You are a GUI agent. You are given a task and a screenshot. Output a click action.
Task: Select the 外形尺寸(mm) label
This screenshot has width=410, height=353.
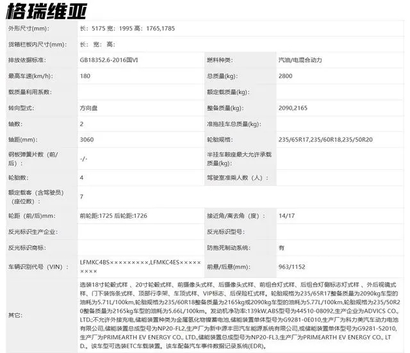coord(29,28)
